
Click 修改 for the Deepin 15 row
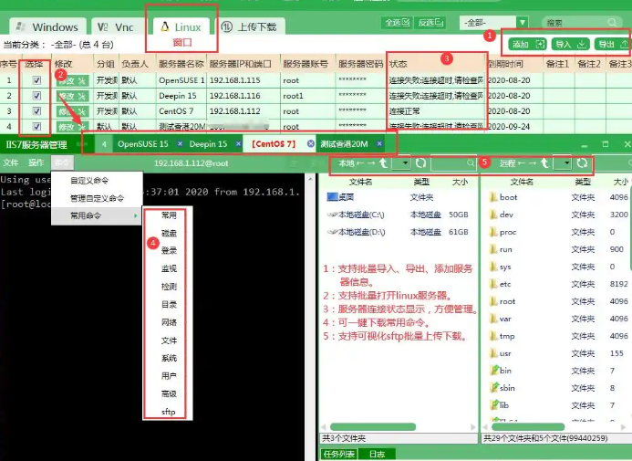pos(72,96)
